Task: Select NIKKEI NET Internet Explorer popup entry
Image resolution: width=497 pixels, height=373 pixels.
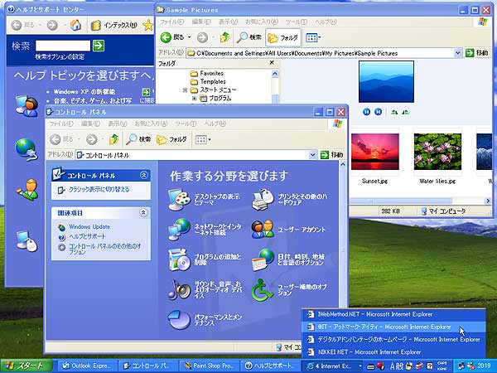Action: (x=393, y=351)
